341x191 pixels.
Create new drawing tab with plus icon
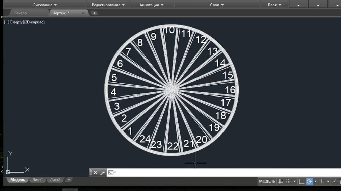[94, 13]
